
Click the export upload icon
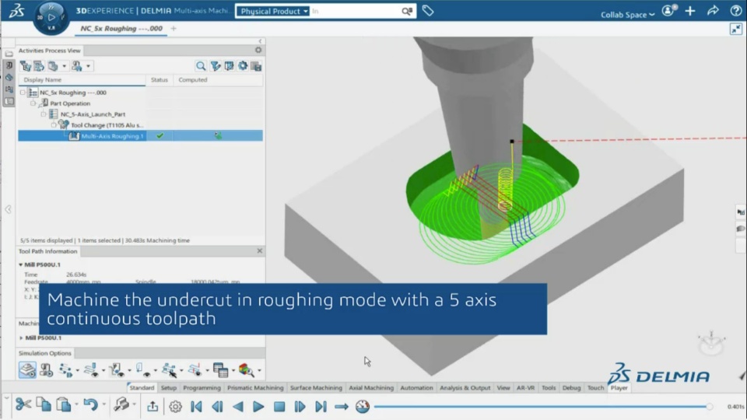pyautogui.click(x=153, y=406)
